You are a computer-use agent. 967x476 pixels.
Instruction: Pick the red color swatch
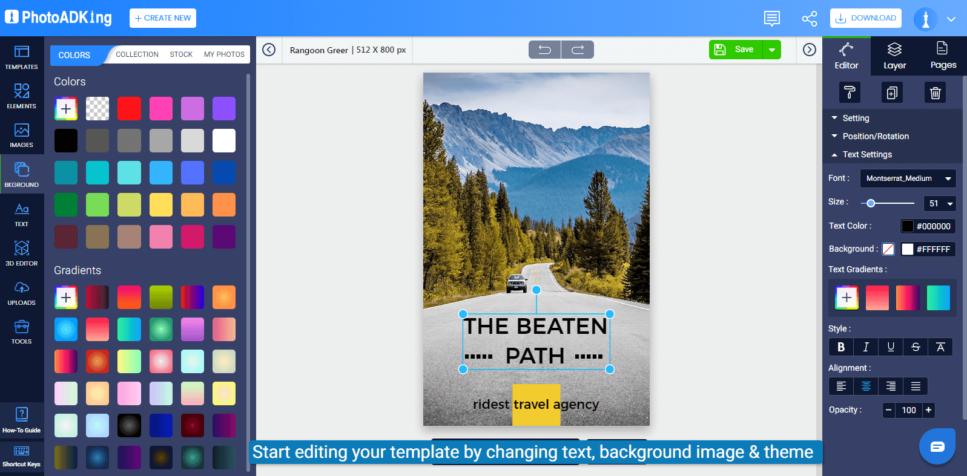pyautogui.click(x=129, y=109)
